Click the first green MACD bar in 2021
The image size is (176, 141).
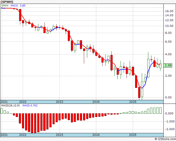(2, 111)
